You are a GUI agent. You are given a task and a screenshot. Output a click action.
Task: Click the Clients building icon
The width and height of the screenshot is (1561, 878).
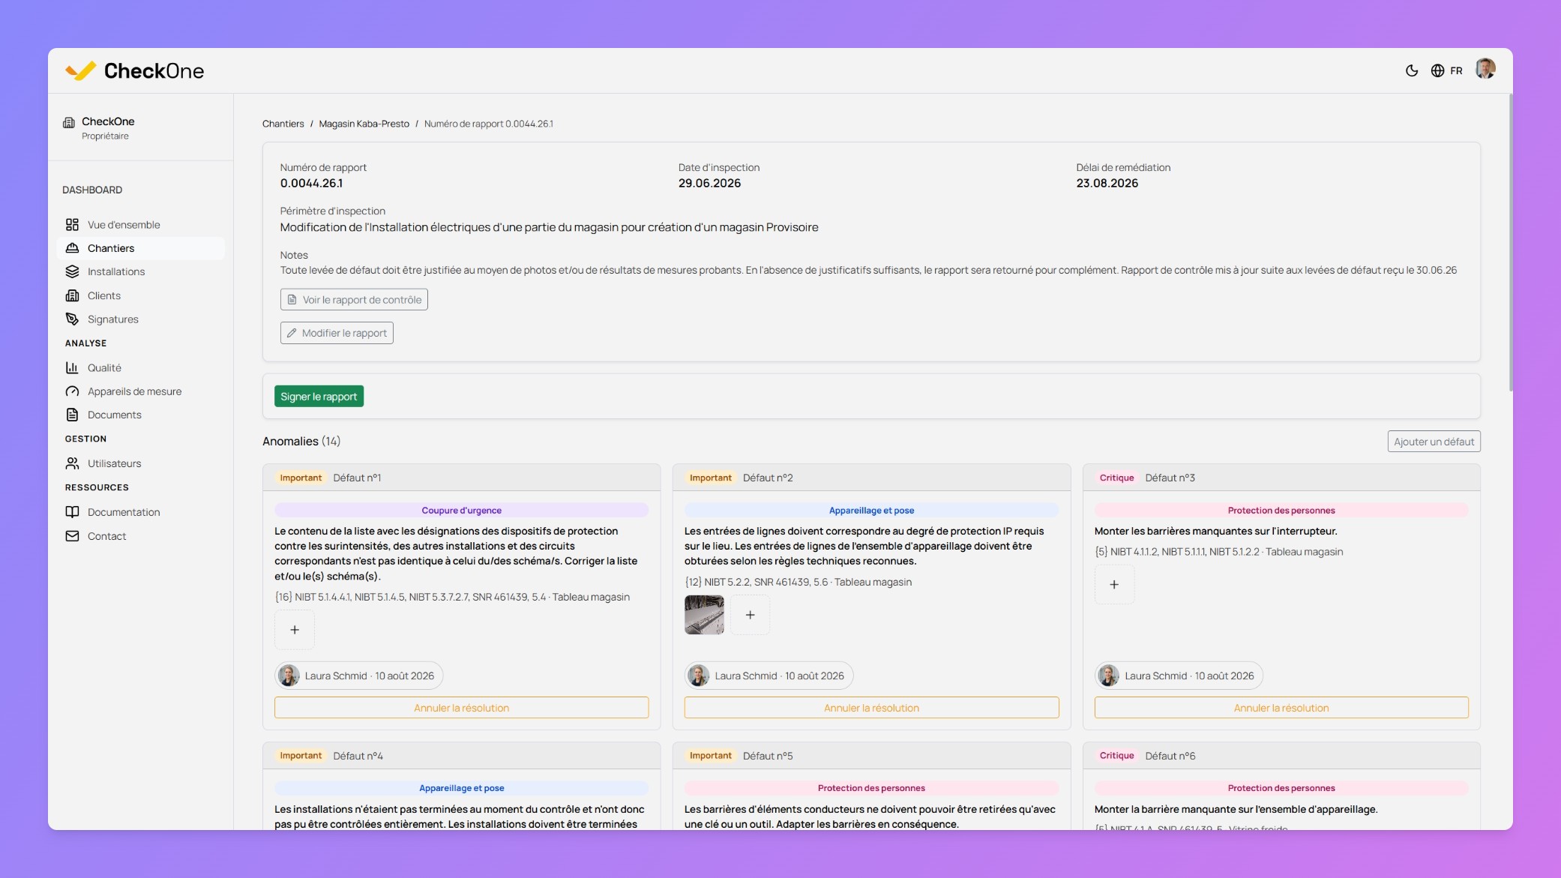click(x=72, y=295)
